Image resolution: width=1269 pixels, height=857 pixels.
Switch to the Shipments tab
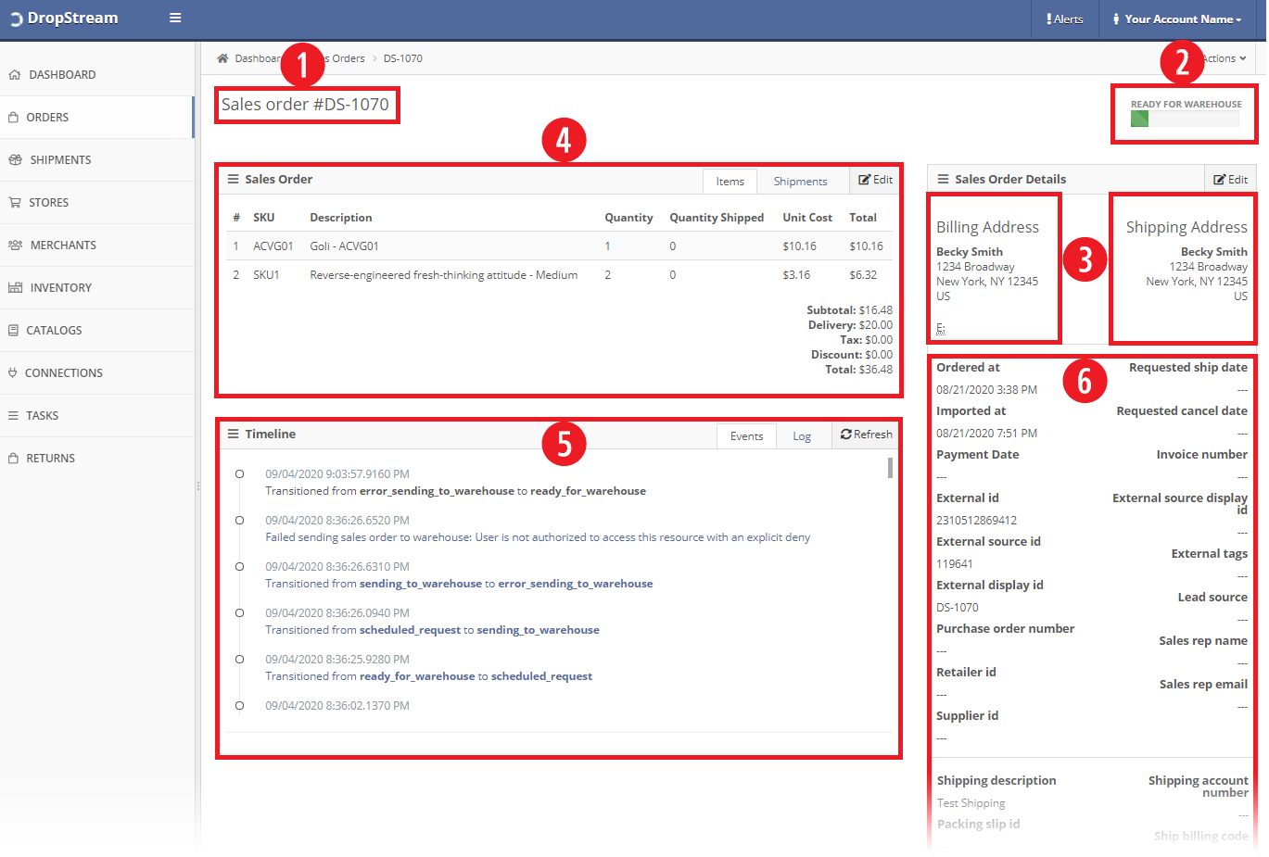point(800,182)
